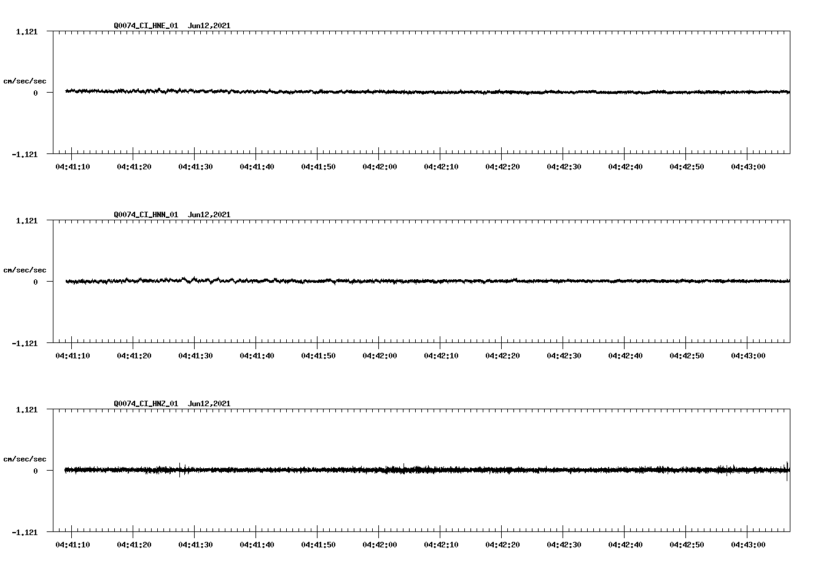834x567 pixels.
Task: Click the Q0074_CI_HNE_01 plot title
Action: pyautogui.click(x=146, y=26)
